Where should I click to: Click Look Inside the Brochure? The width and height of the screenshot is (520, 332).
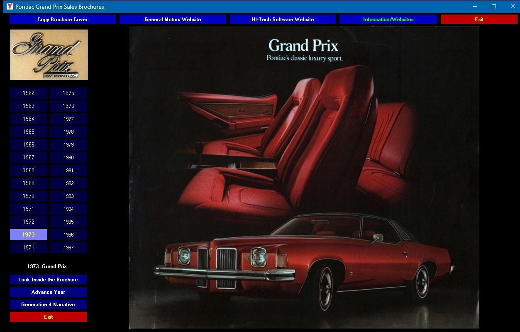(x=48, y=280)
